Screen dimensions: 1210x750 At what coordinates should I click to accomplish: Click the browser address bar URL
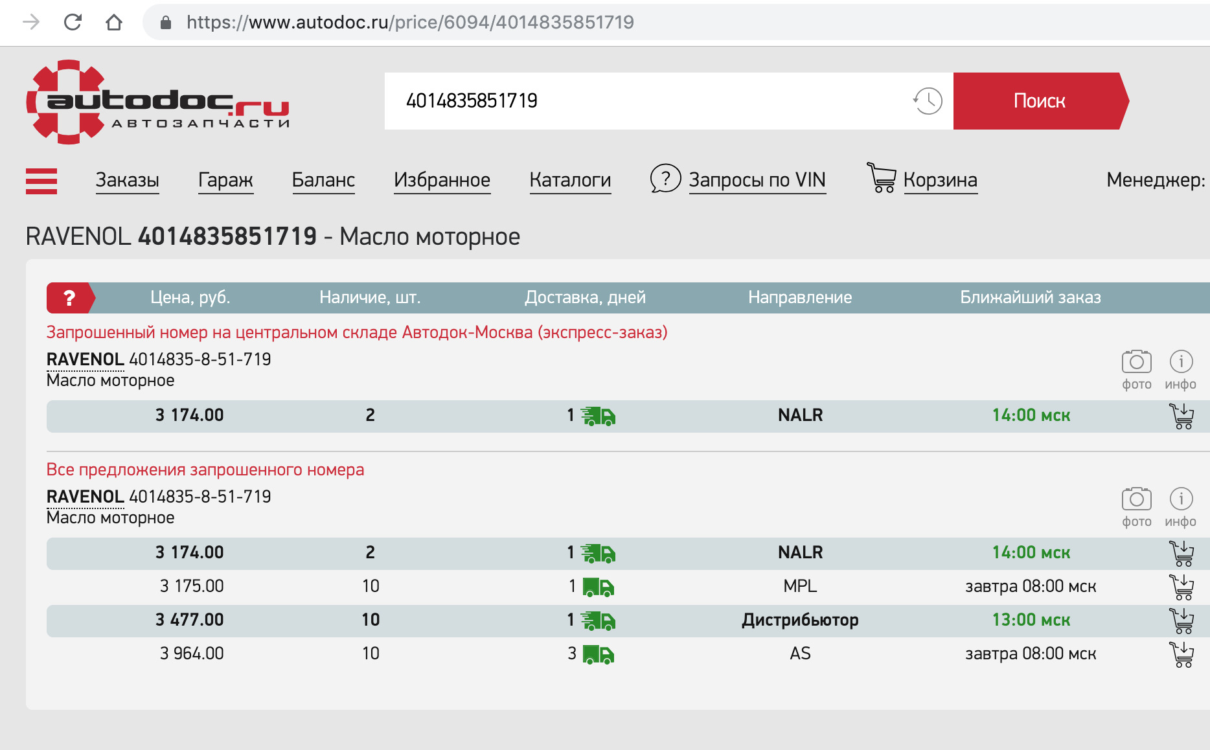(x=410, y=23)
